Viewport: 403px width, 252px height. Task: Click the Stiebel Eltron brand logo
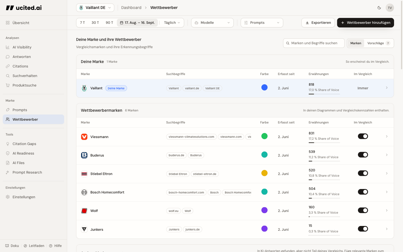point(84,174)
